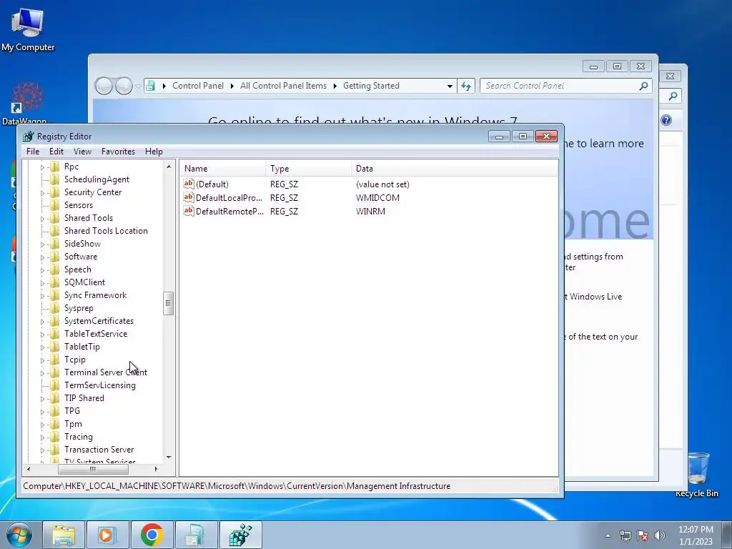Click the tree scroll up arrow
732x549 pixels.
pos(169,167)
